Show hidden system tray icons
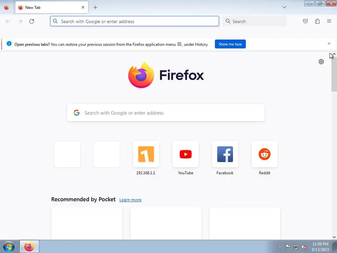 [x=280, y=247]
